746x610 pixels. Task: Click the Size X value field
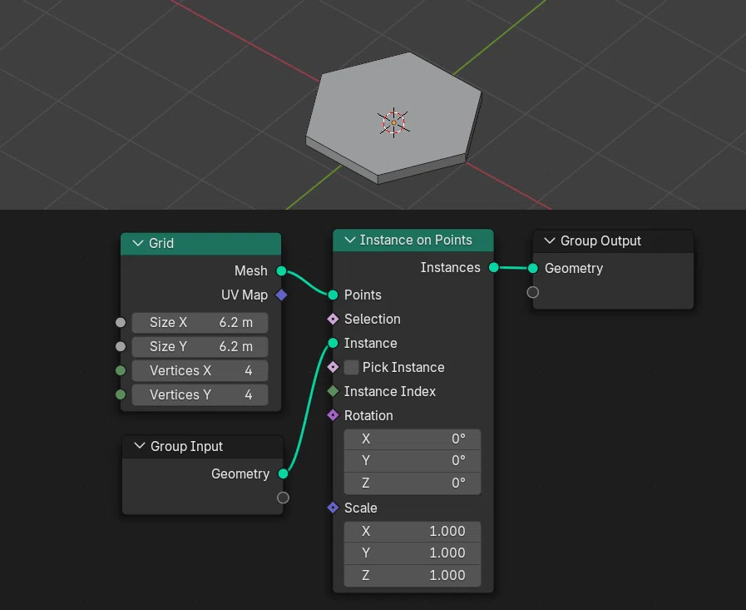[x=200, y=322]
